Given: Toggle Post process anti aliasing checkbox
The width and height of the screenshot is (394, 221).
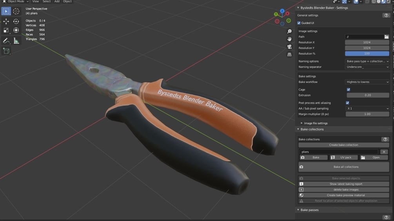Looking at the screenshot, I should pos(347,103).
